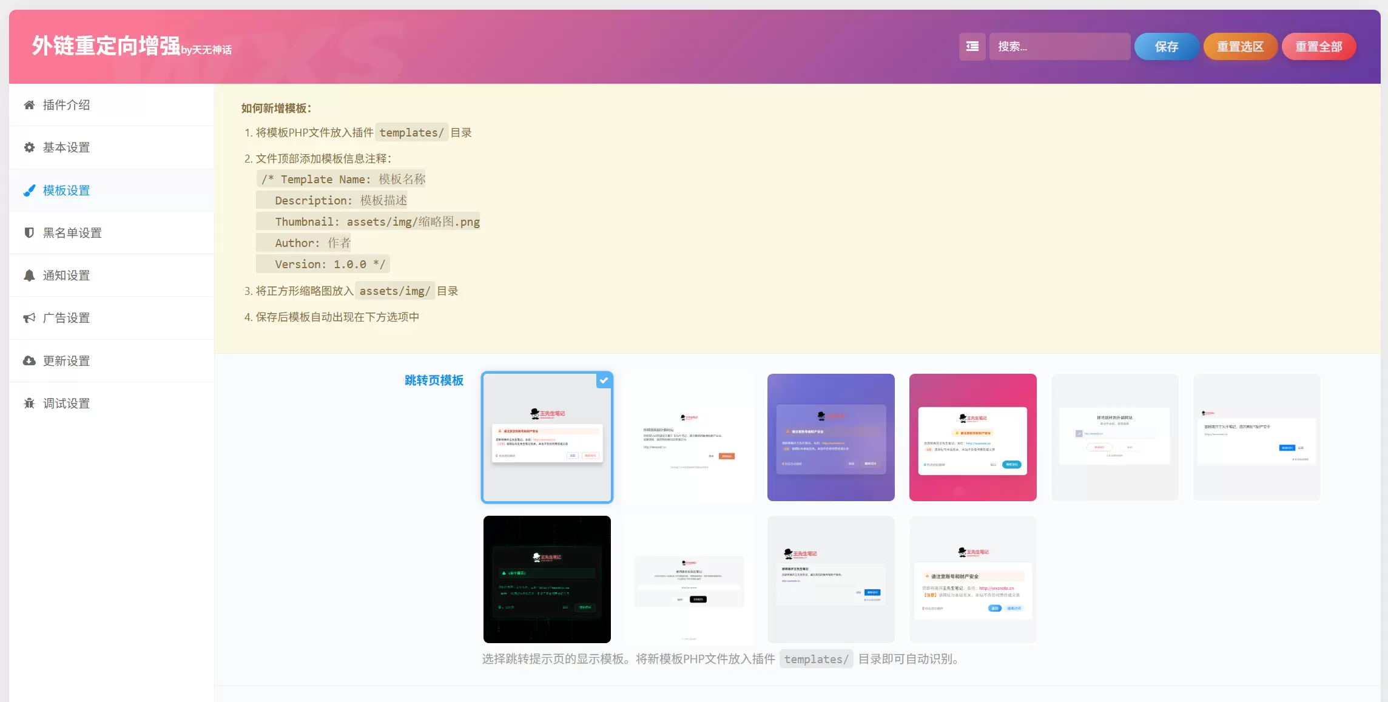Choose the pink gradient template thumbnail
This screenshot has height=702, width=1388.
[x=973, y=437]
